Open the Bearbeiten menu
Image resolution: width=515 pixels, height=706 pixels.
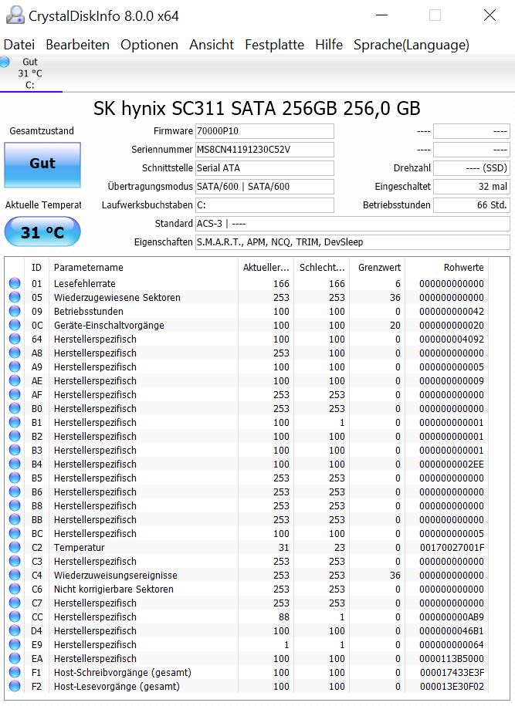coord(77,45)
